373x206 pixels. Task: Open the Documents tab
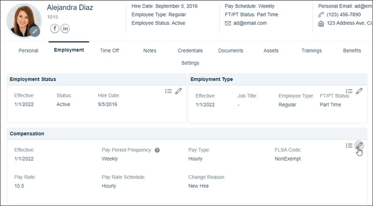pyautogui.click(x=230, y=50)
